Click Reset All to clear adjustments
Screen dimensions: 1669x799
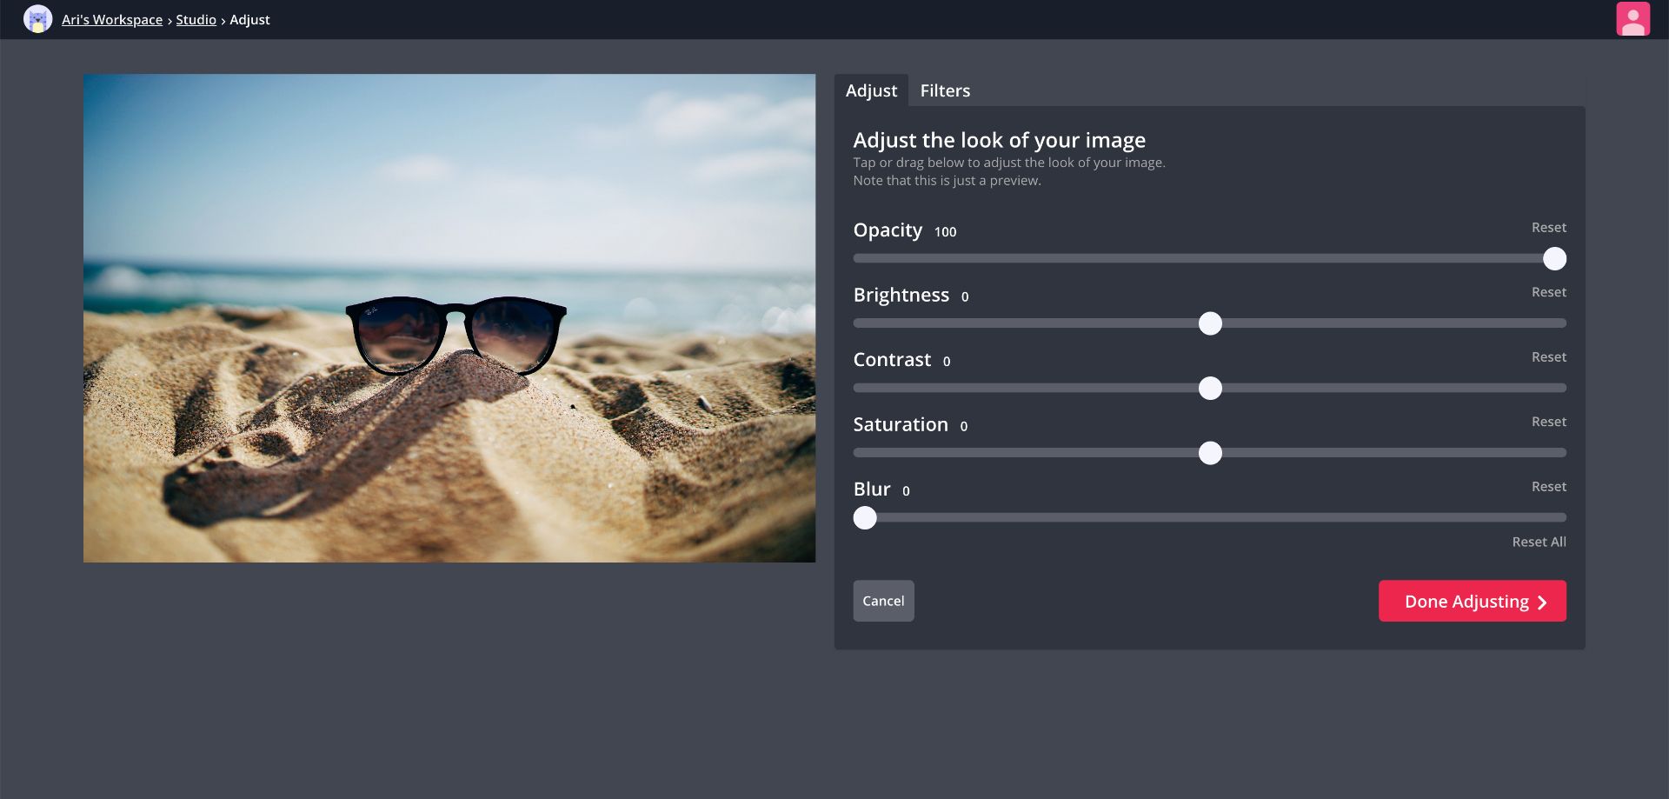[1539, 542]
